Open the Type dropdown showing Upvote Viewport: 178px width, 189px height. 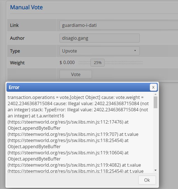pos(99,51)
